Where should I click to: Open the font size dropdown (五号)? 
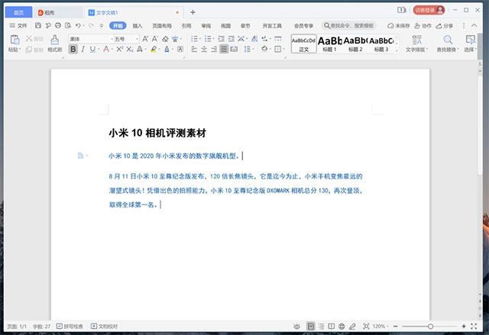click(x=135, y=39)
